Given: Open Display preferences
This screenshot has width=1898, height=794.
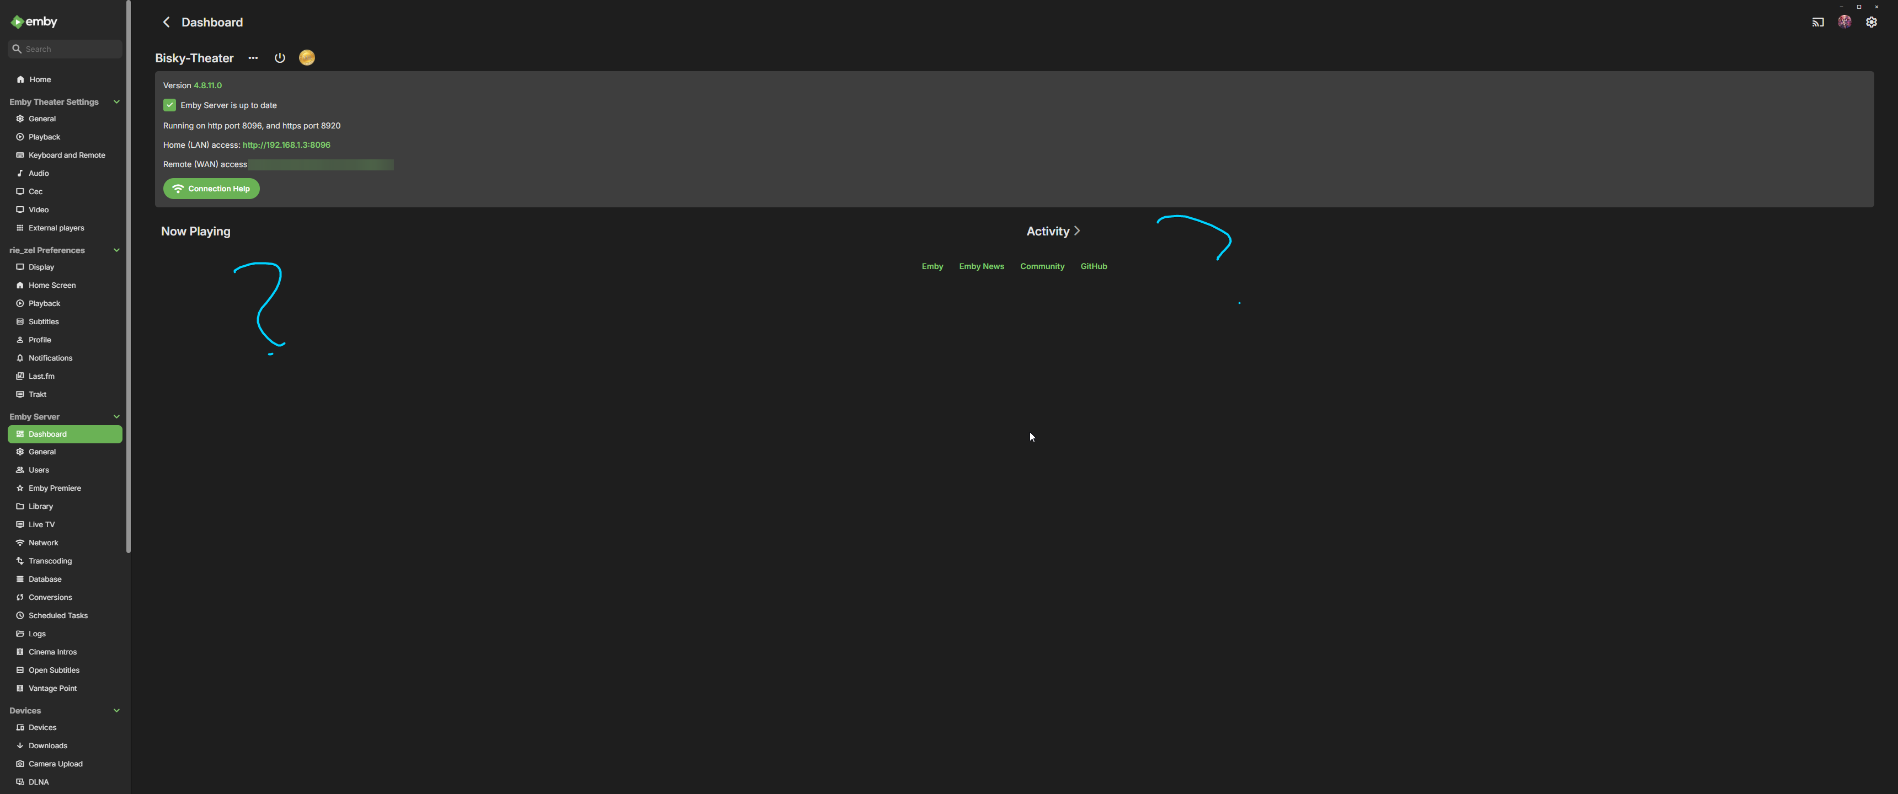Looking at the screenshot, I should point(65,267).
